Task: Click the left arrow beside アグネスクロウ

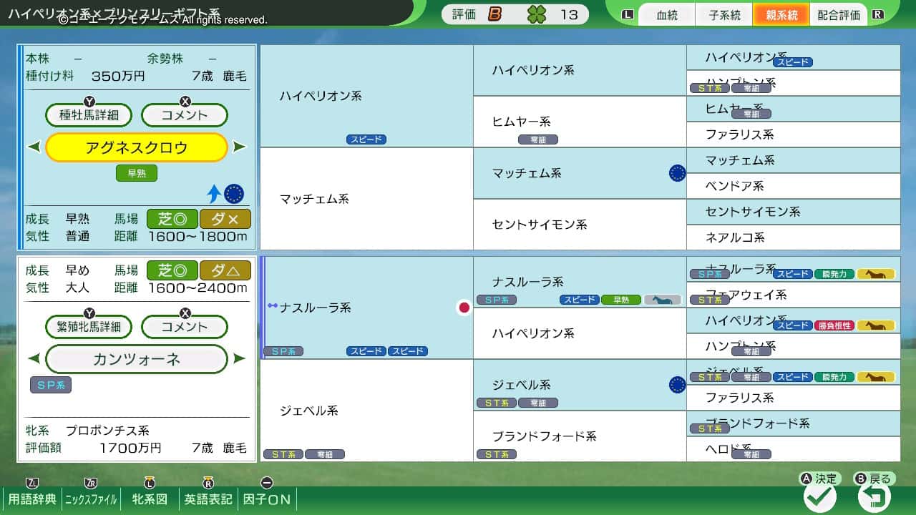Action: [x=32, y=147]
